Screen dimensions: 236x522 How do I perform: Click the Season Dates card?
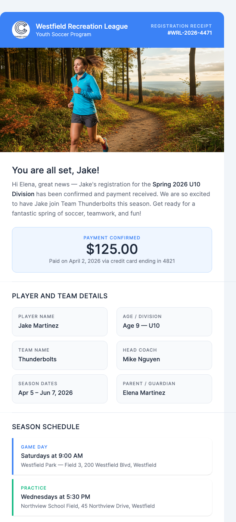click(60, 389)
